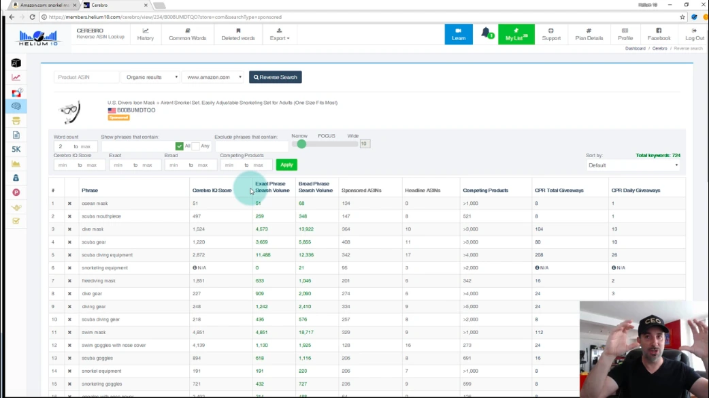Open the notifications bell icon
Screen dimensions: 709x398
click(486, 33)
